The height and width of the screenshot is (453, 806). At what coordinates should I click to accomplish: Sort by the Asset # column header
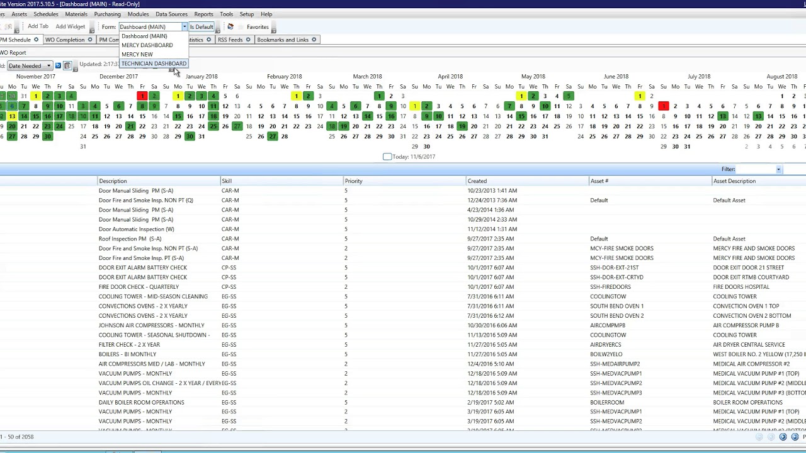[x=650, y=181]
